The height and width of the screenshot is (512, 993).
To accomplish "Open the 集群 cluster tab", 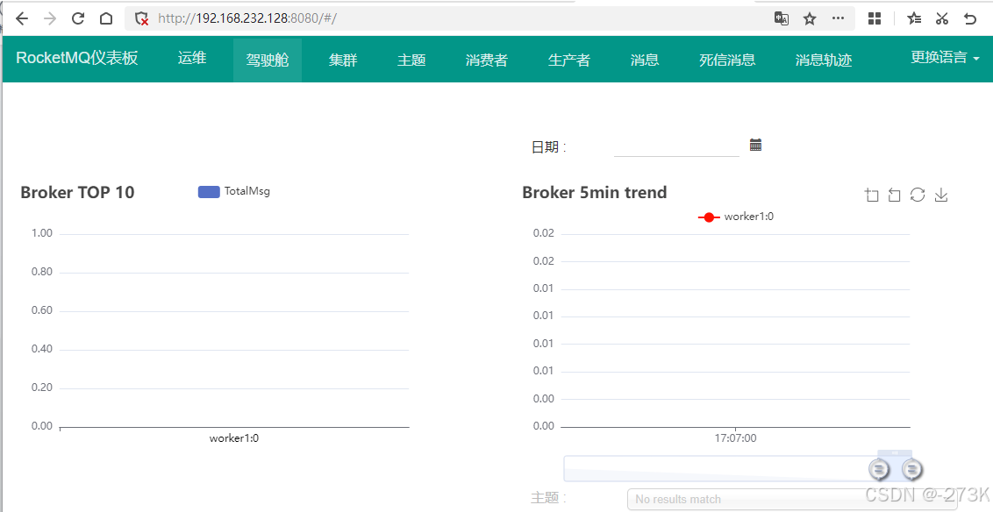I will pos(343,60).
